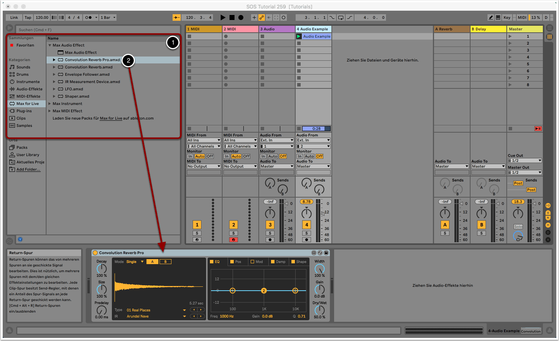
Task: Select the EQ tab in the device
Action: pos(217,261)
